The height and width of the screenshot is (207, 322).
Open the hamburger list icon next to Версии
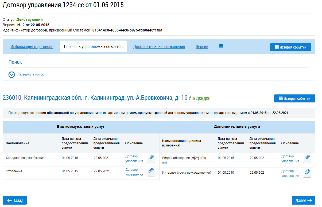221,46
